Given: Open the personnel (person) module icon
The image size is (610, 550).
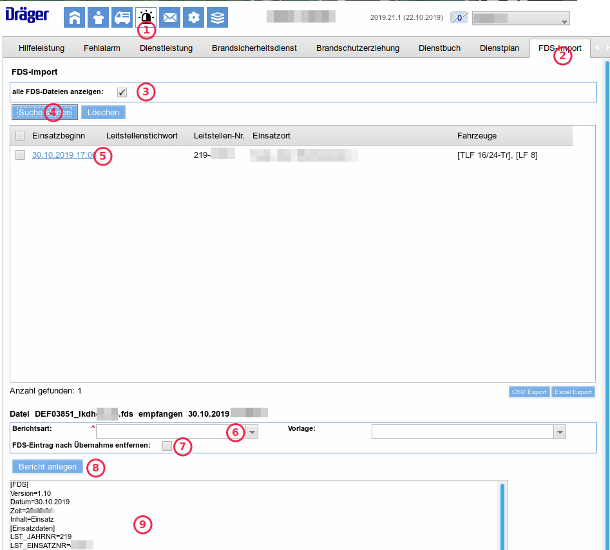Looking at the screenshot, I should point(98,17).
